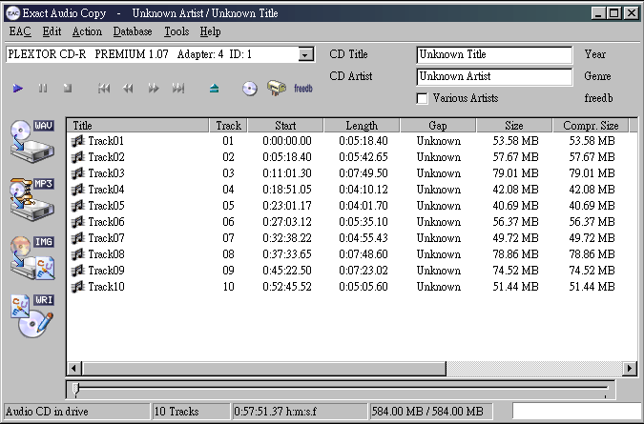Select the Track05 music note icon
Image resolution: width=644 pixels, height=424 pixels.
pos(78,205)
